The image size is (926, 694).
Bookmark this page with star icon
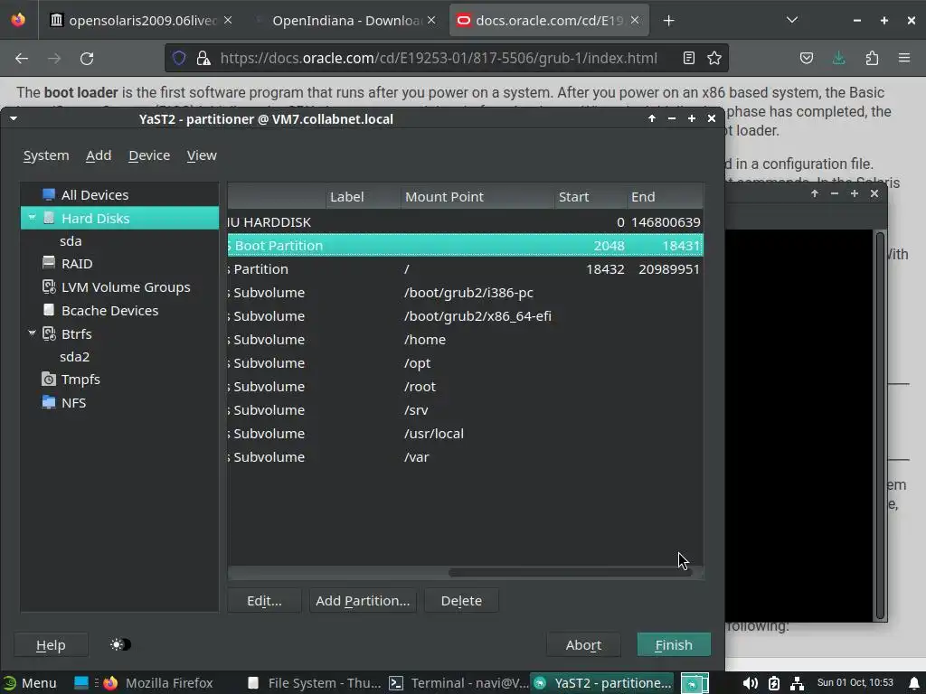(x=714, y=58)
